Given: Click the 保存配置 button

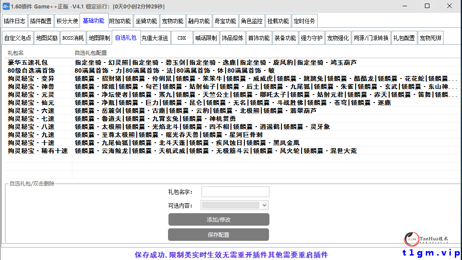Looking at the screenshot, I should click(218, 235).
